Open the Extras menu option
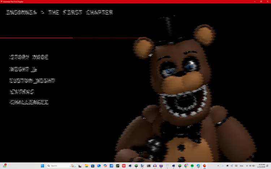 (22, 92)
